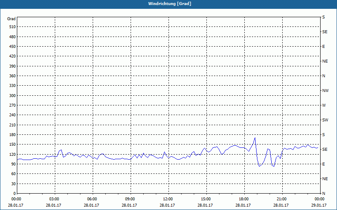Click the y-axis value 300
This screenshot has width=337, height=210.
click(13, 96)
